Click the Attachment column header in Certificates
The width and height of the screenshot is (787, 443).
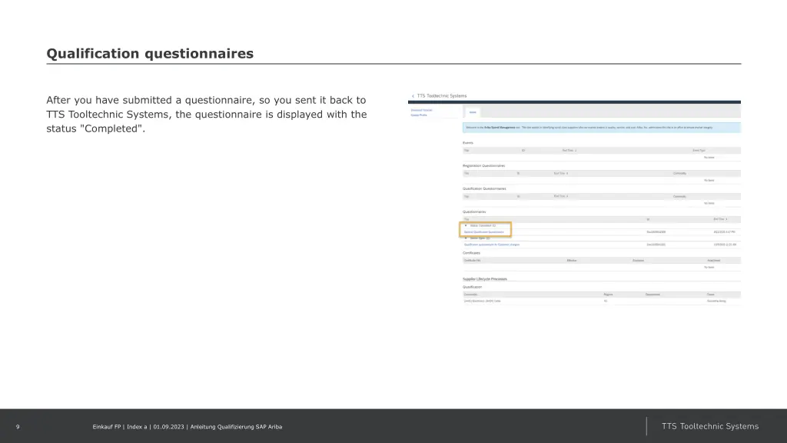(x=713, y=261)
